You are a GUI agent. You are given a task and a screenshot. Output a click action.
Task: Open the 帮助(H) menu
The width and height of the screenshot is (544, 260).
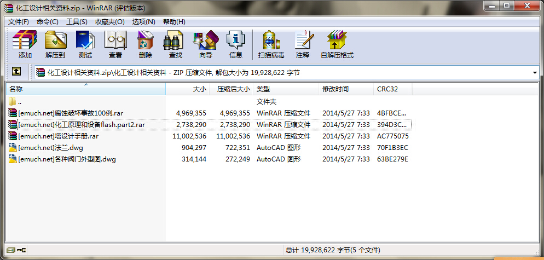[x=174, y=22]
